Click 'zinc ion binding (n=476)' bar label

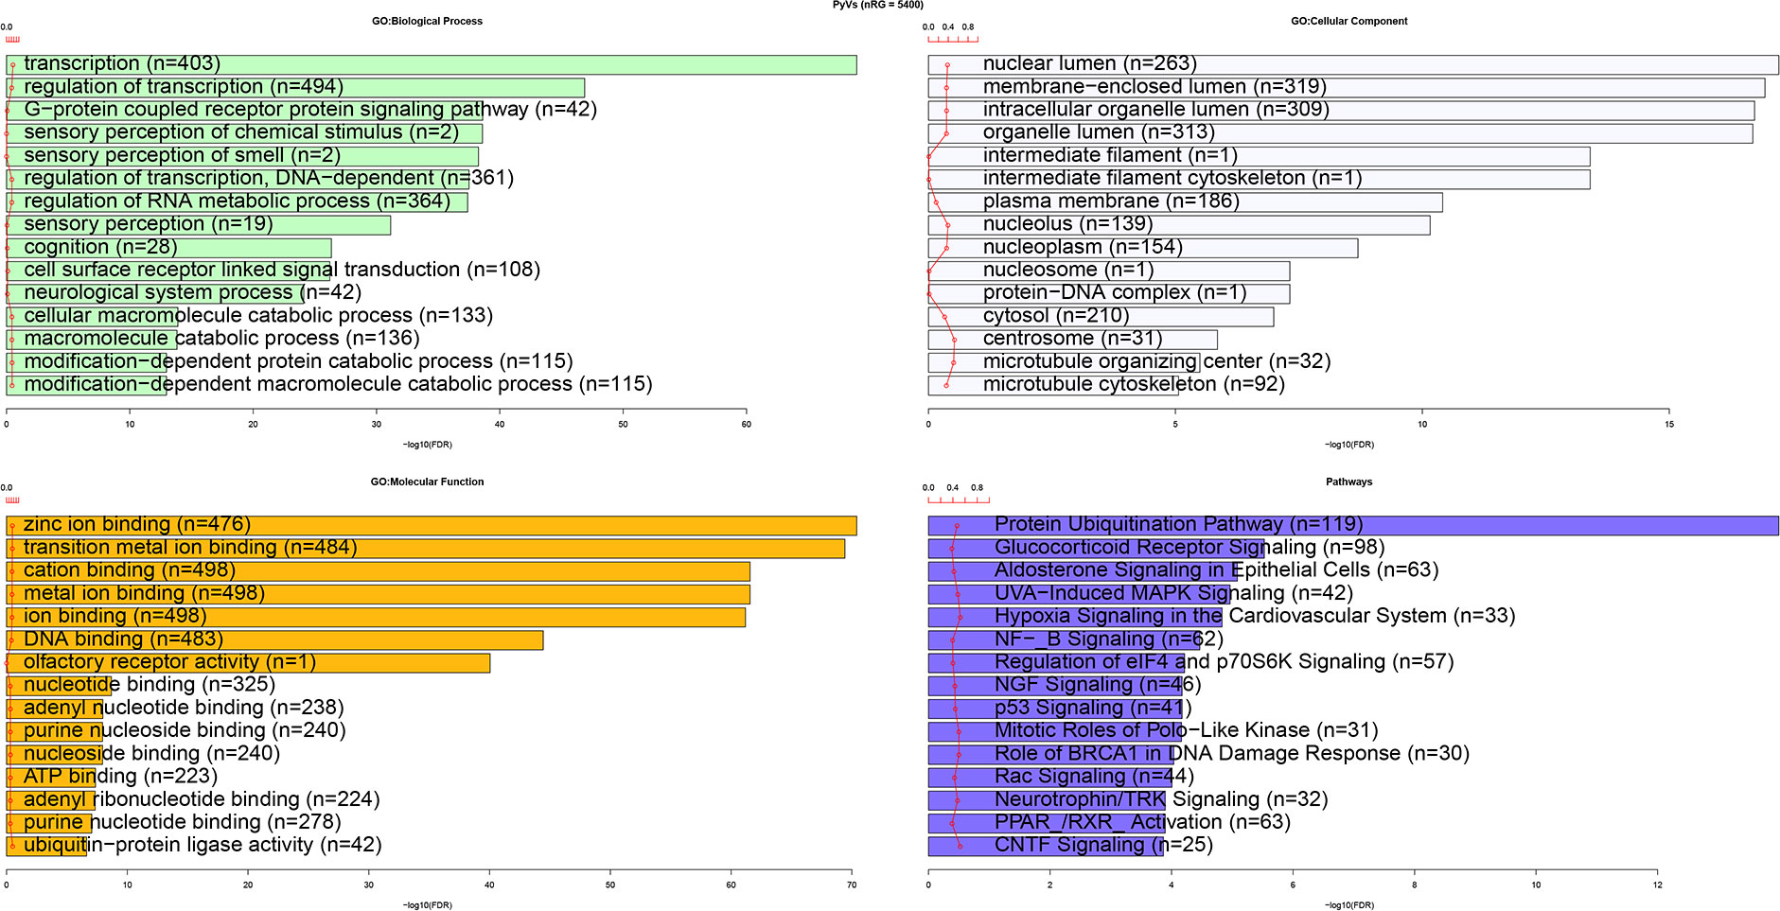[137, 524]
